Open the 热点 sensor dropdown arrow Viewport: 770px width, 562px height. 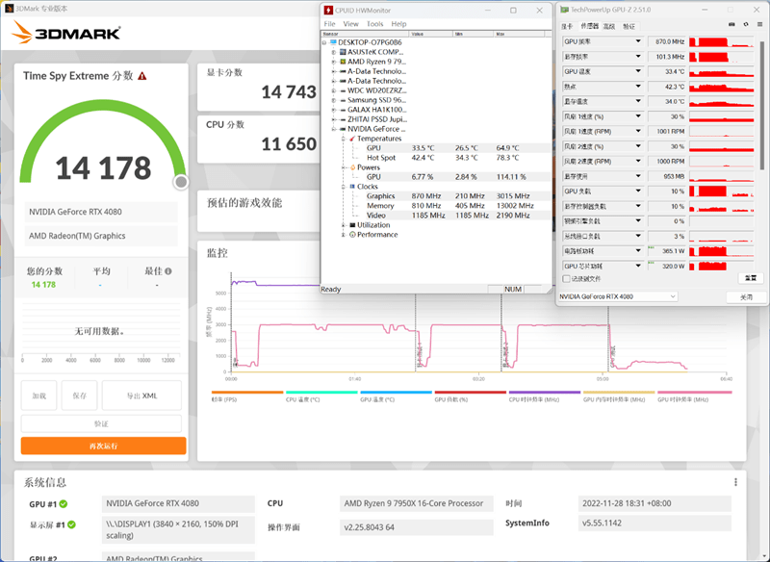(638, 87)
